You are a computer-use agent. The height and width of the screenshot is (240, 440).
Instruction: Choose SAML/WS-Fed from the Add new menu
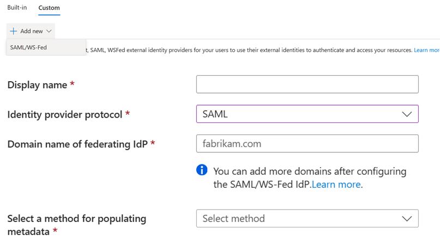click(28, 47)
